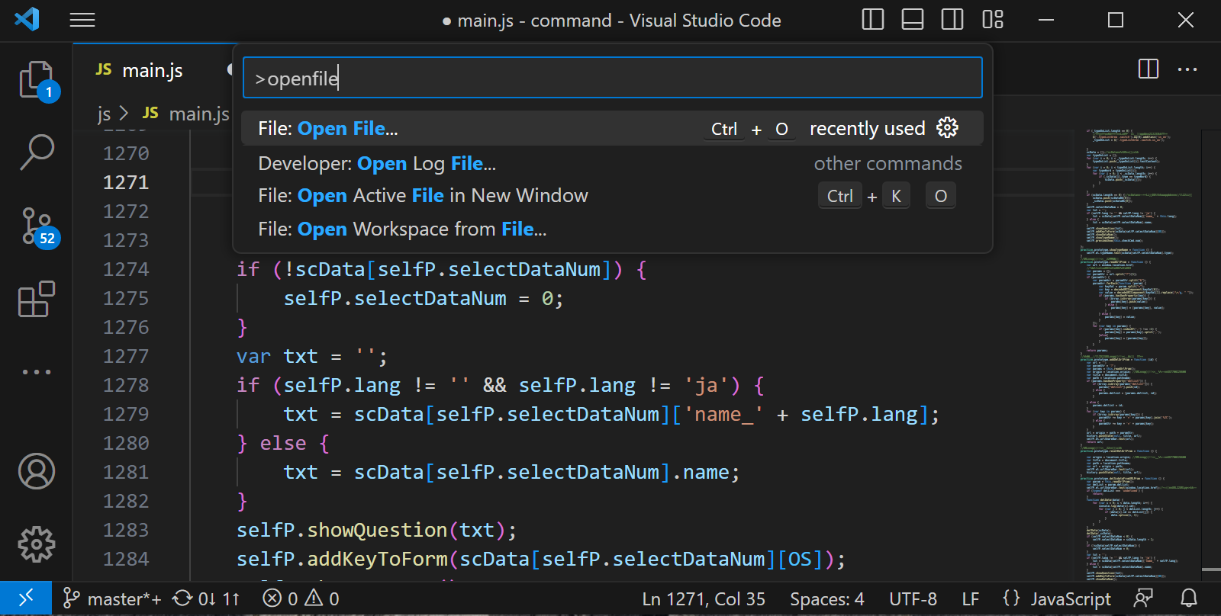Screen dimensions: 1221x616
Task: Click the vertical scrollbar of editor
Action: click(1211, 355)
